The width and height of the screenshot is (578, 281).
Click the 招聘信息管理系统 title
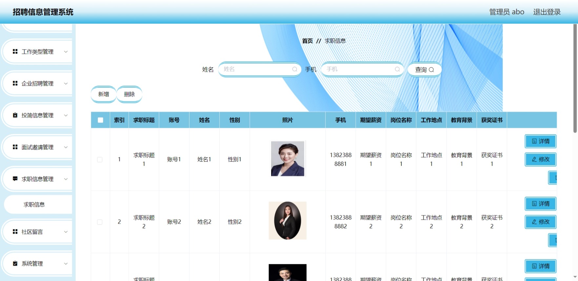pyautogui.click(x=43, y=12)
